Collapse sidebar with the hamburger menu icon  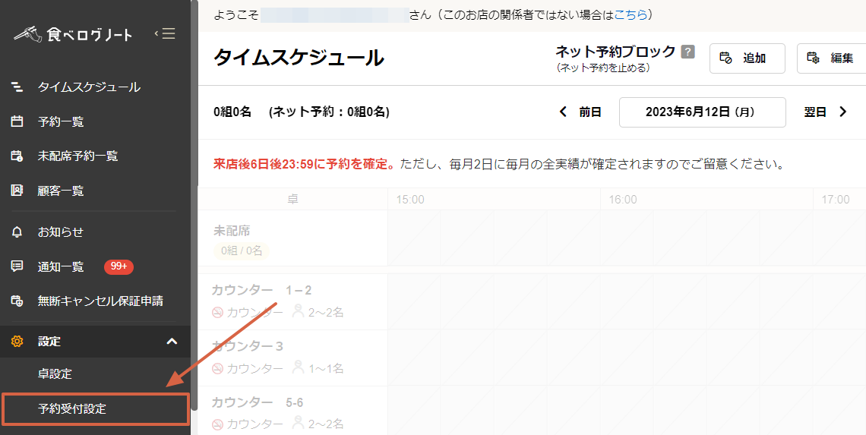click(165, 33)
